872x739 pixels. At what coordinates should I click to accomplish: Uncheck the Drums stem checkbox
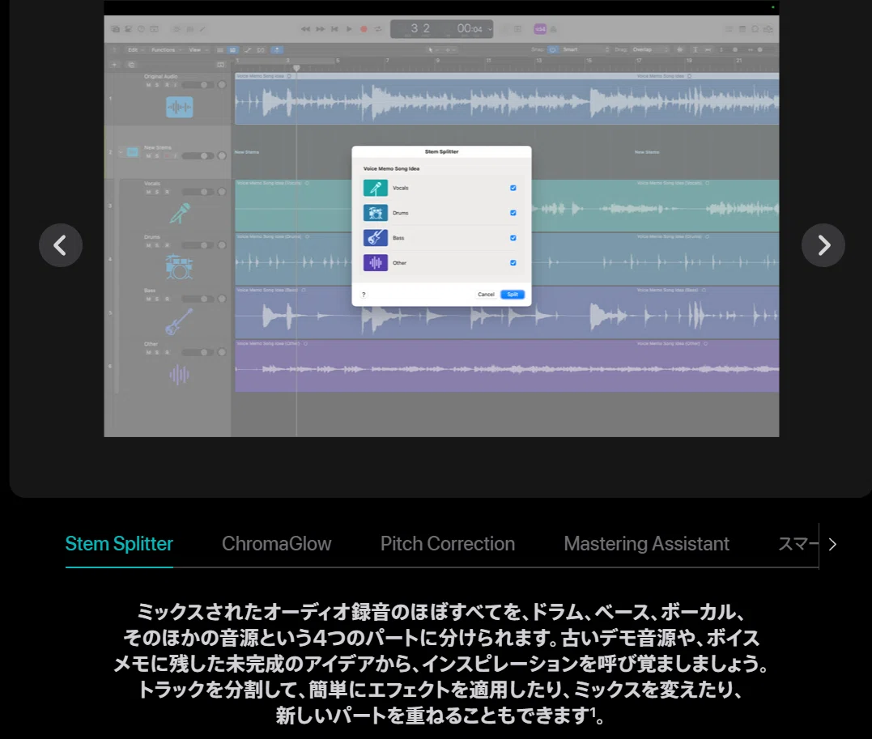(513, 213)
